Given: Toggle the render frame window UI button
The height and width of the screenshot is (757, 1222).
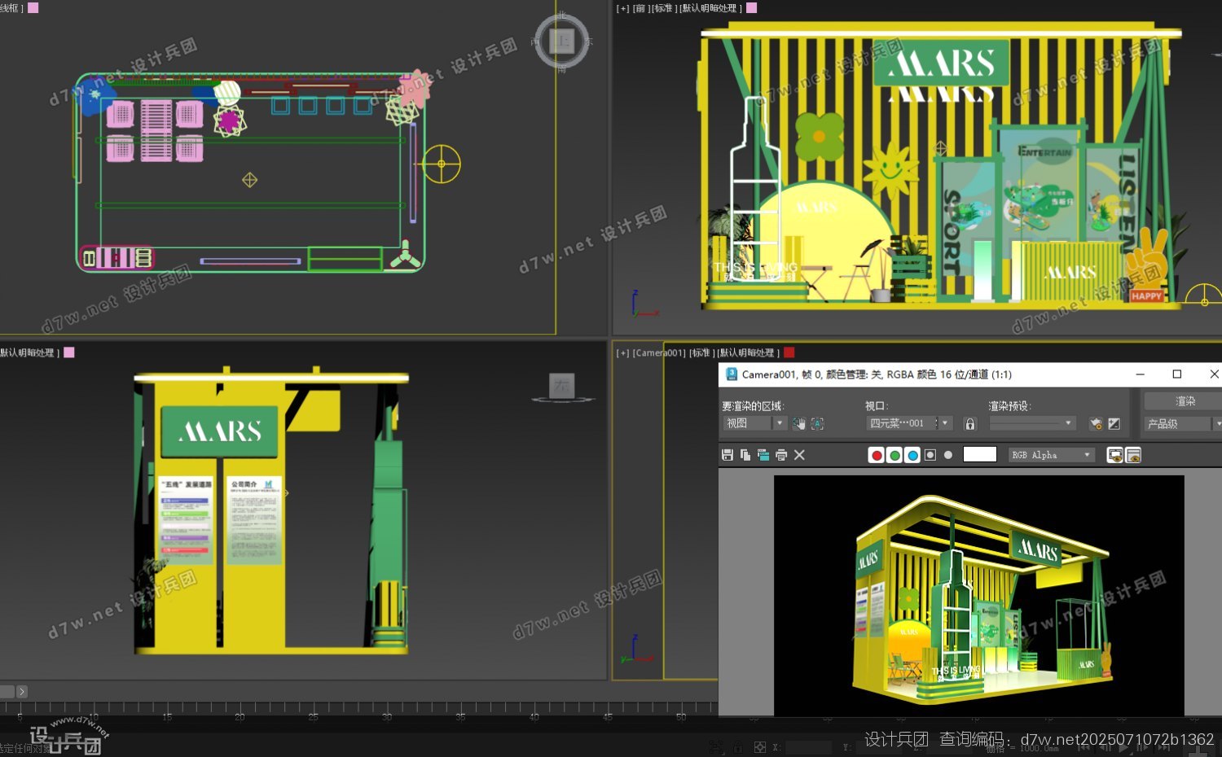Looking at the screenshot, I should [x=1133, y=455].
